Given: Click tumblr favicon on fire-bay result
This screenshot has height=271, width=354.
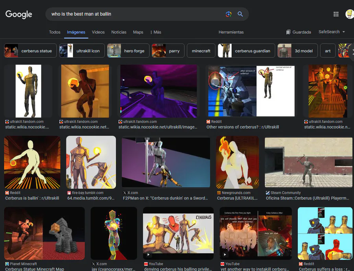Looking at the screenshot, I should point(69,193).
